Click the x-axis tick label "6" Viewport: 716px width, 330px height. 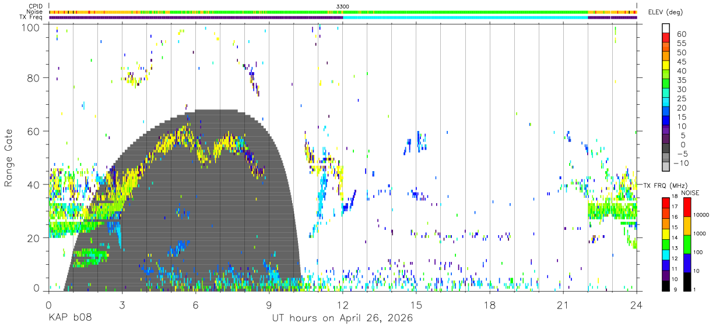[x=195, y=306]
